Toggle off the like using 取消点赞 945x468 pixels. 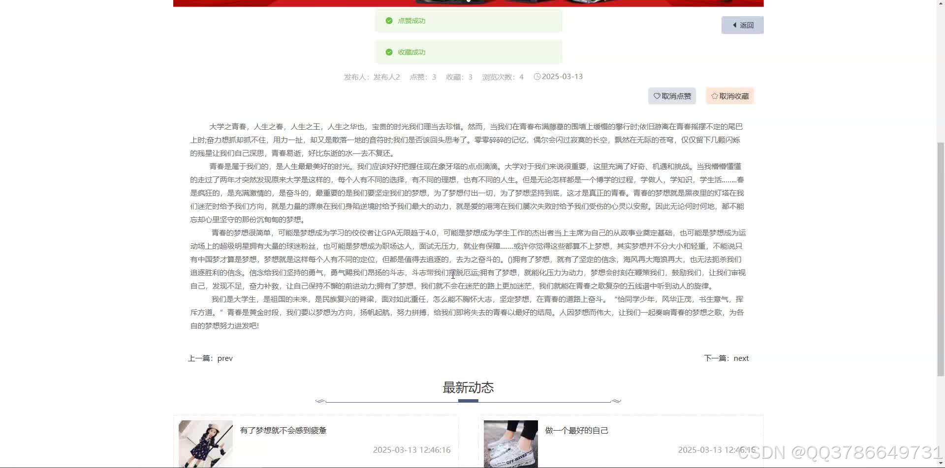(672, 96)
